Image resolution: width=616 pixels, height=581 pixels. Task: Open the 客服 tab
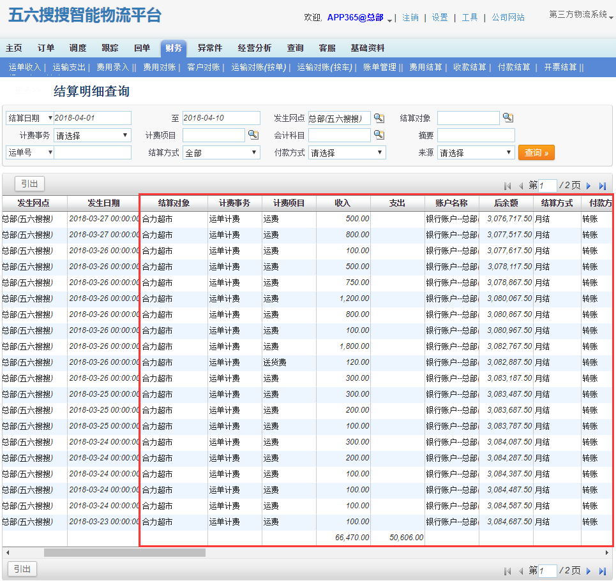coord(327,48)
